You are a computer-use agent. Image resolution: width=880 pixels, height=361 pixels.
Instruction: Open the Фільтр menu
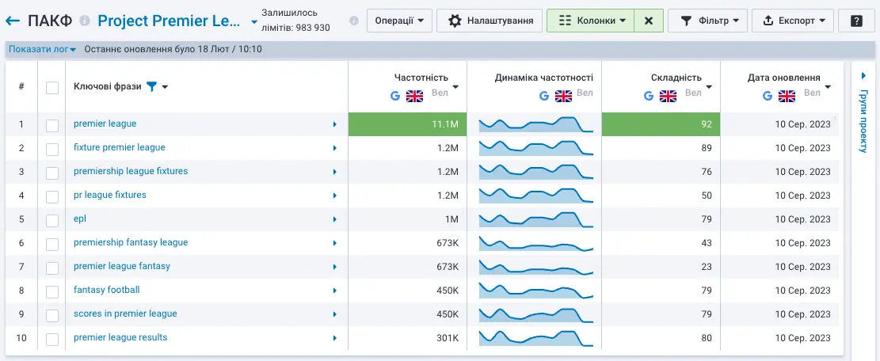(x=708, y=21)
